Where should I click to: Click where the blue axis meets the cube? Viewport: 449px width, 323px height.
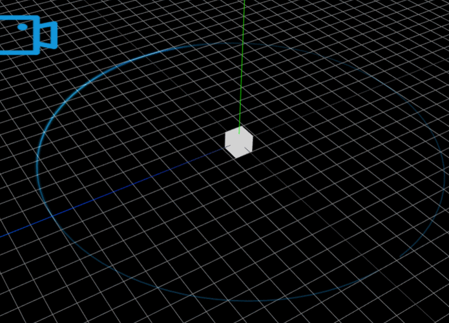click(x=229, y=147)
